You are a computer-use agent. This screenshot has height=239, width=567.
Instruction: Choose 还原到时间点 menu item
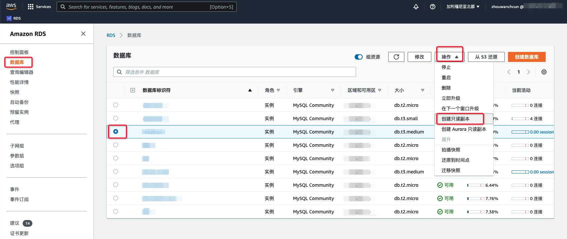464,160
